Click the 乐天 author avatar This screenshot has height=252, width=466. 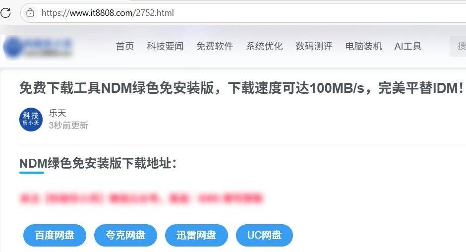tap(31, 120)
